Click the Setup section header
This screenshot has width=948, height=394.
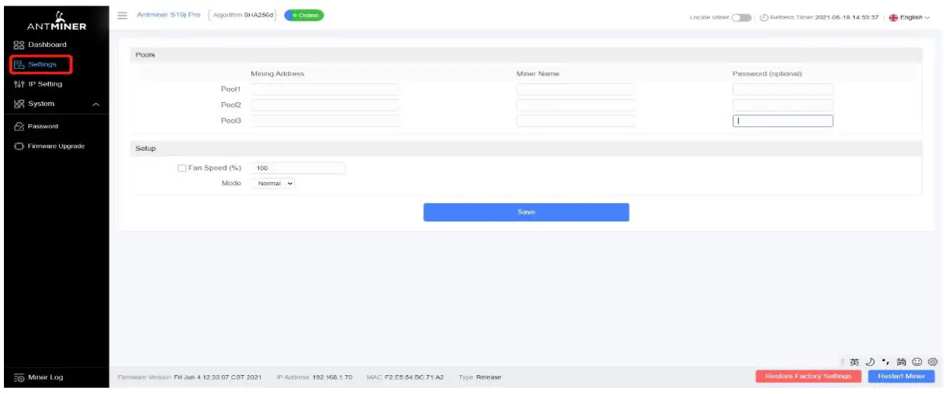526,148
